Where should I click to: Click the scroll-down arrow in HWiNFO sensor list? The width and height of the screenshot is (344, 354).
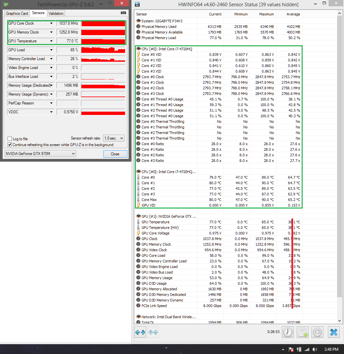coord(340,321)
